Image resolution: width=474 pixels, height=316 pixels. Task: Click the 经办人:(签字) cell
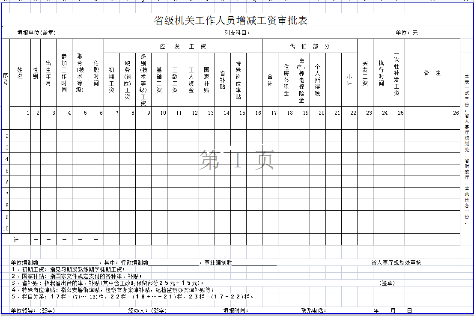[147, 310]
